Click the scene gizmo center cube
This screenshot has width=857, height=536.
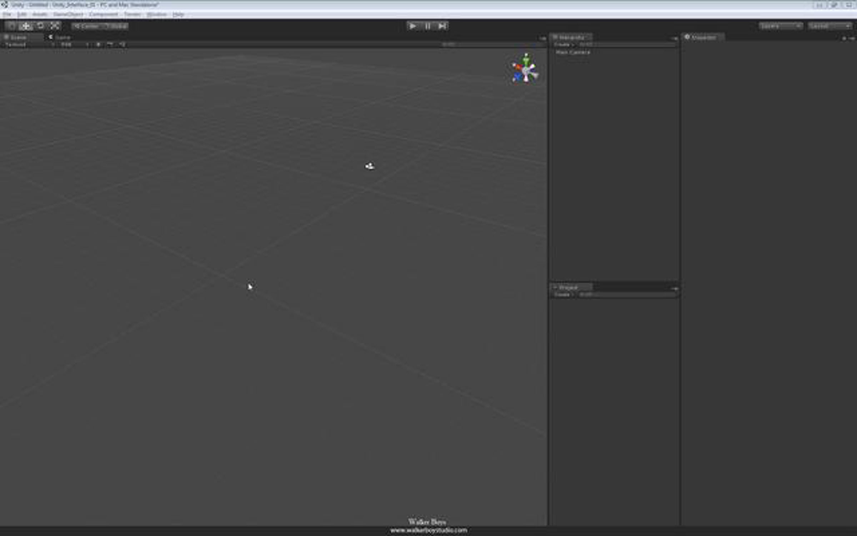[x=526, y=71]
